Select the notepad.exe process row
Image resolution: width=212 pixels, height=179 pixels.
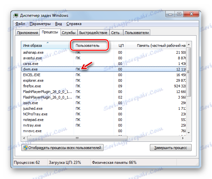pyautogui.click(x=104, y=120)
